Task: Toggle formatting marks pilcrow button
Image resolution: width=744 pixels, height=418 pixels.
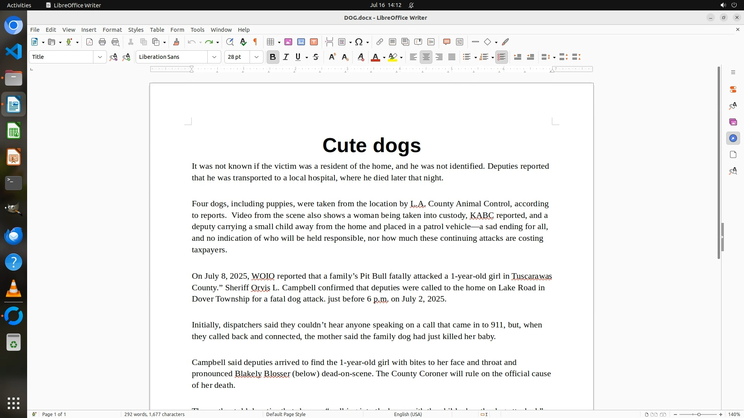Action: (x=255, y=42)
